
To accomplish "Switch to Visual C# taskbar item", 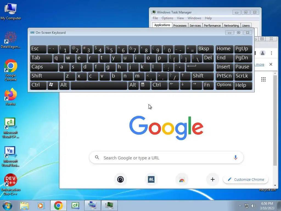I will (75, 206).
